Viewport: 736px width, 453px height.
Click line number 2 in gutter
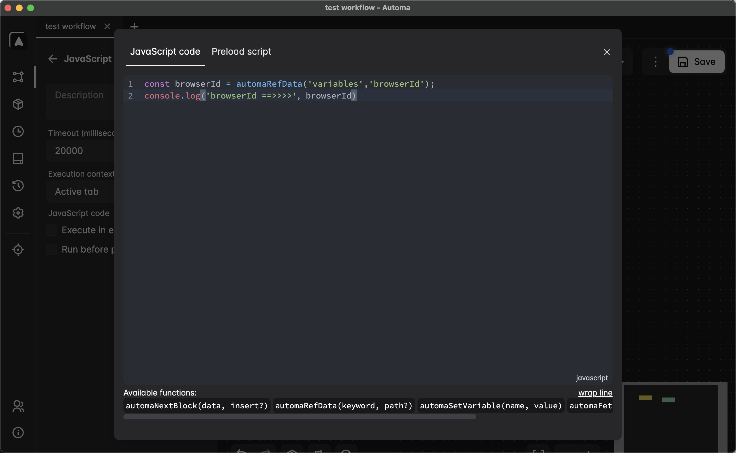click(130, 96)
